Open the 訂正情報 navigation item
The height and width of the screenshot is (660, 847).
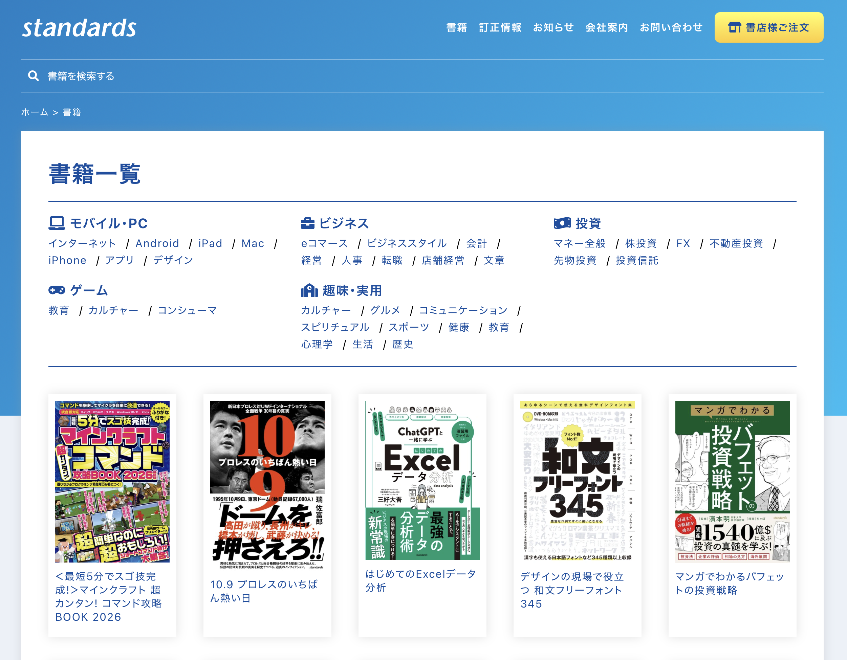(500, 27)
